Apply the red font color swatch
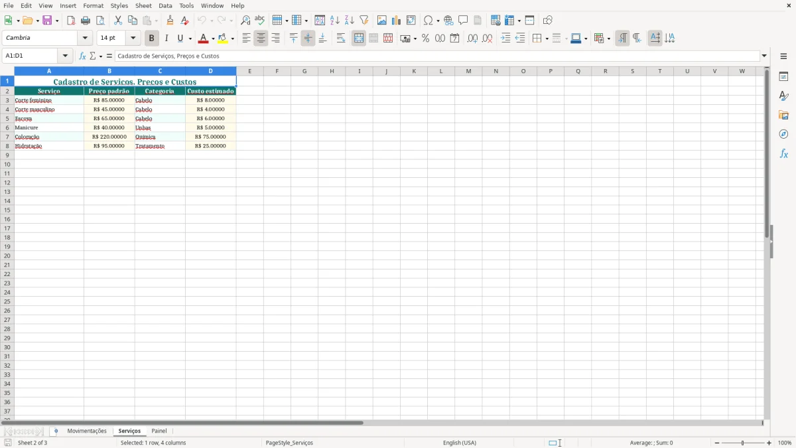This screenshot has width=796, height=448. coord(203,38)
